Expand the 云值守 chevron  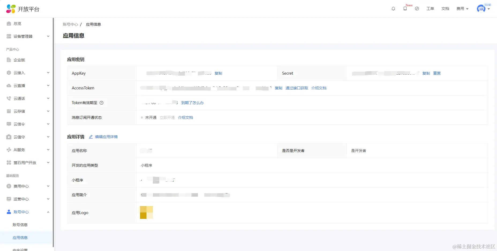click(48, 137)
